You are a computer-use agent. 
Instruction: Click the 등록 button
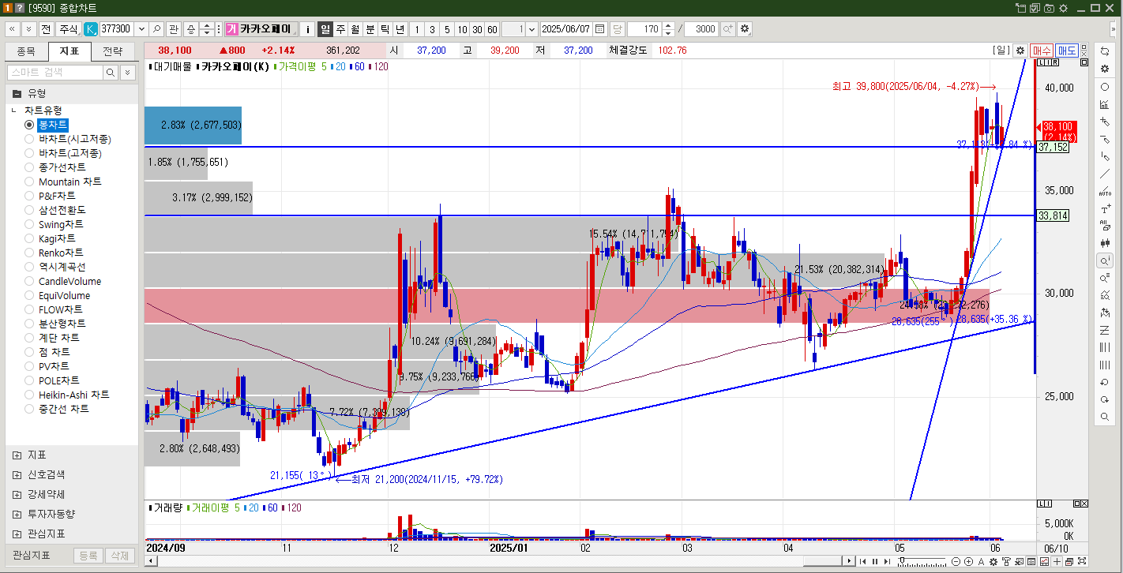[88, 556]
